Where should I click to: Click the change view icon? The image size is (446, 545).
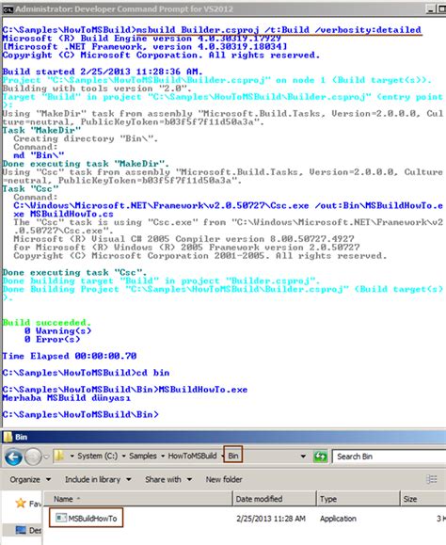point(431,479)
